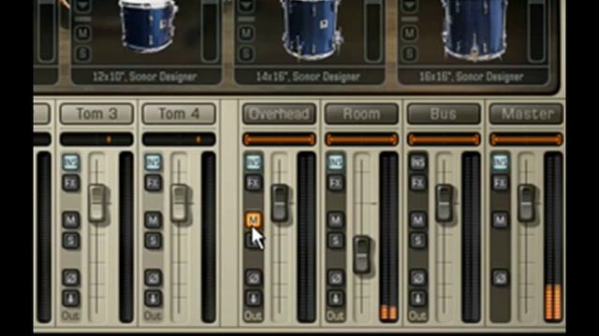The height and width of the screenshot is (336, 599).
Task: Select the Room channel label
Action: 361,114
